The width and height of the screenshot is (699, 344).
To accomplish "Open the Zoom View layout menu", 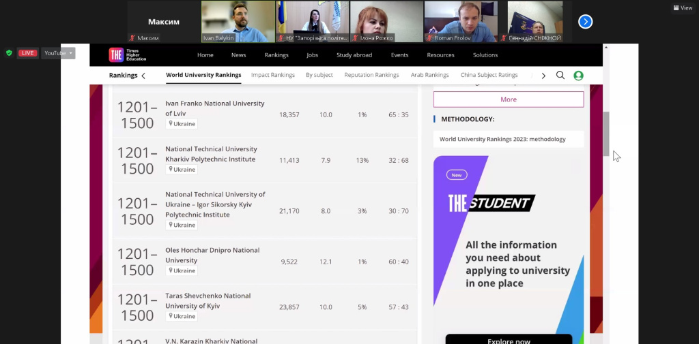I will point(683,8).
